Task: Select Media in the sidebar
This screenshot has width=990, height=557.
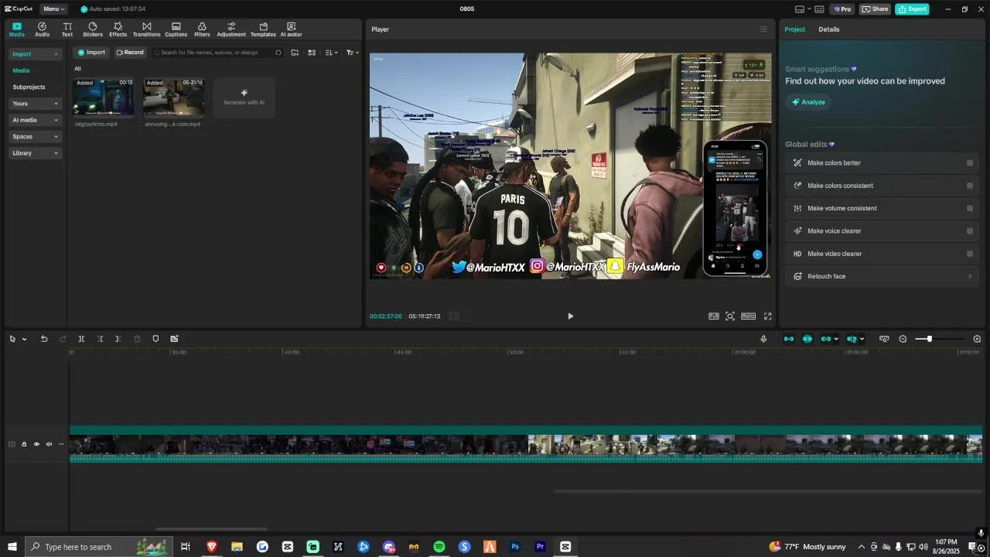Action: pyautogui.click(x=21, y=70)
